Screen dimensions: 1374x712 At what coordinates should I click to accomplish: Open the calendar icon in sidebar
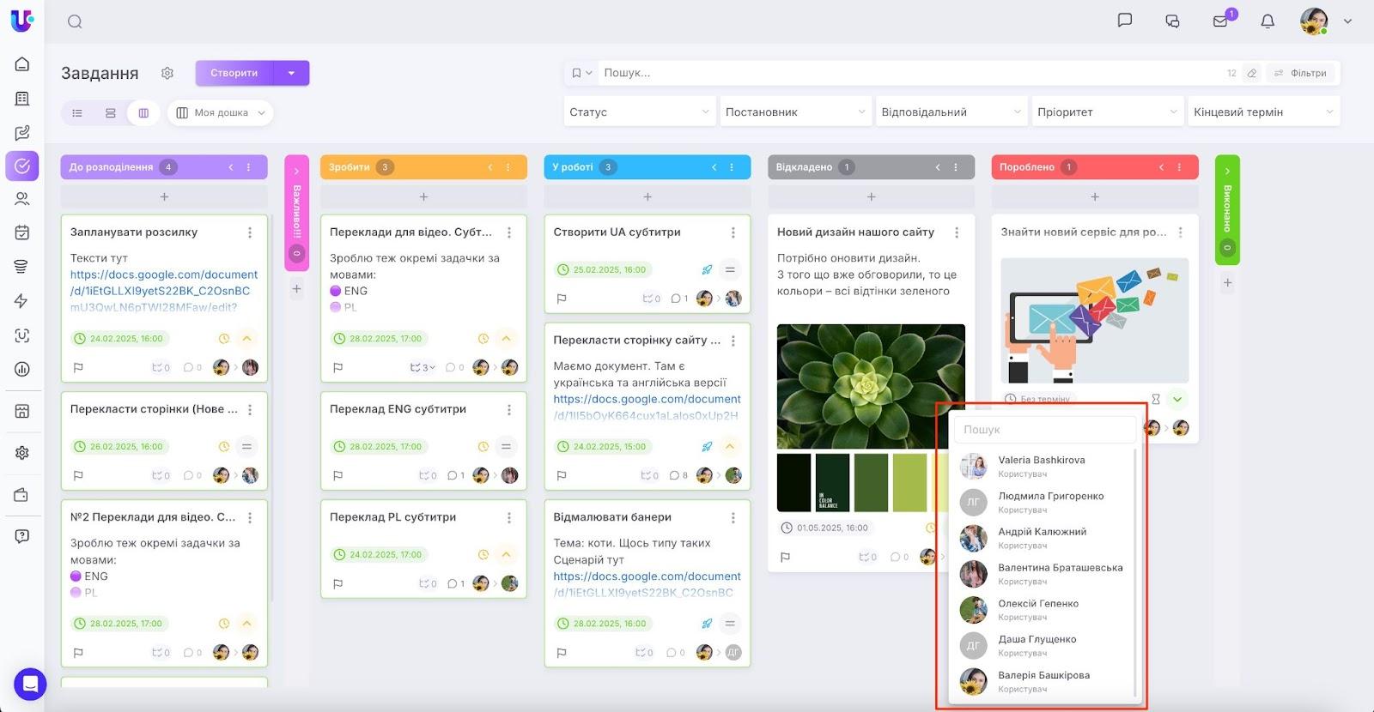[22, 232]
